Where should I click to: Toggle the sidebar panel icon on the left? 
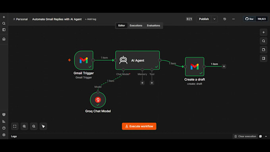point(4,30)
